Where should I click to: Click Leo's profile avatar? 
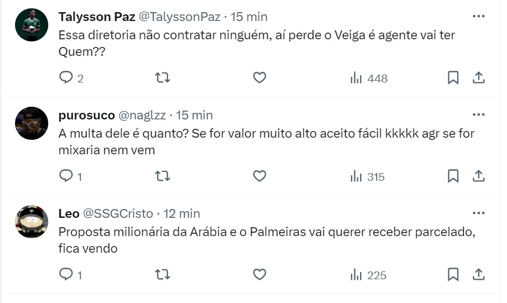(x=32, y=222)
